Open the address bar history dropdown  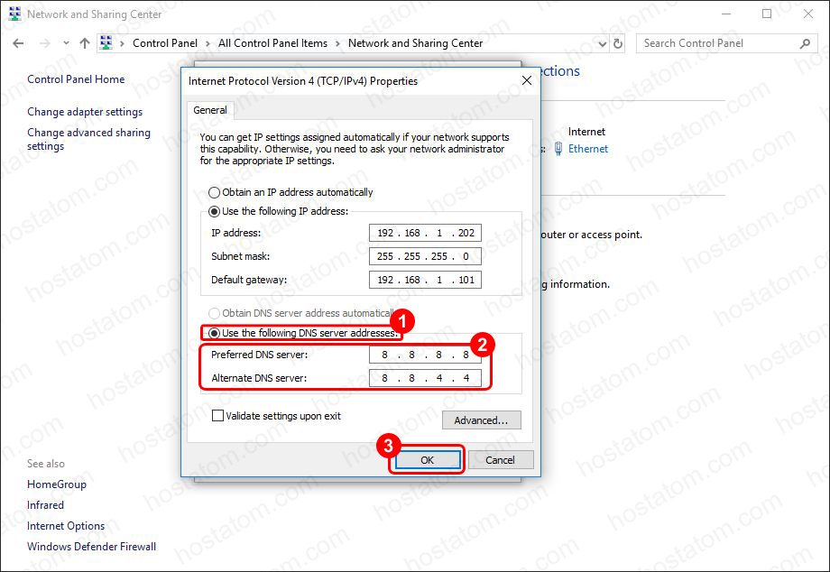click(600, 42)
